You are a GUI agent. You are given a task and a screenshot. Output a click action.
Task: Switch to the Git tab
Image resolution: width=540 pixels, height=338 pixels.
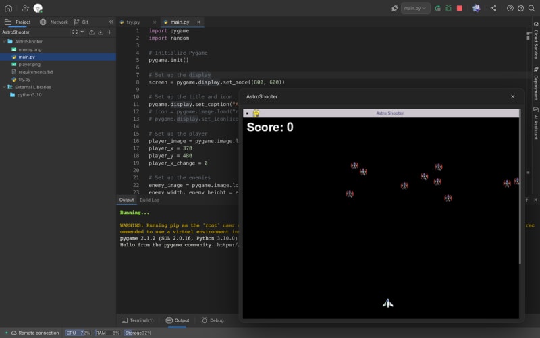point(81,22)
